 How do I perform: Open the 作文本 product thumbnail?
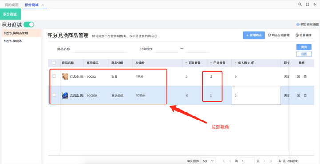tap(65, 76)
